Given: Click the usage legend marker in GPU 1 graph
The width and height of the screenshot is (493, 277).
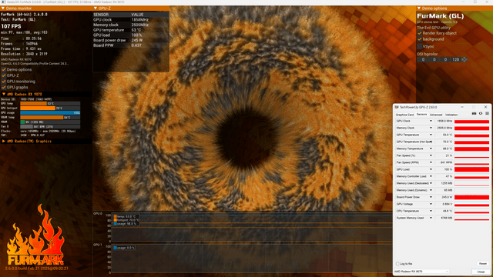Looking at the screenshot, I should point(116,248).
